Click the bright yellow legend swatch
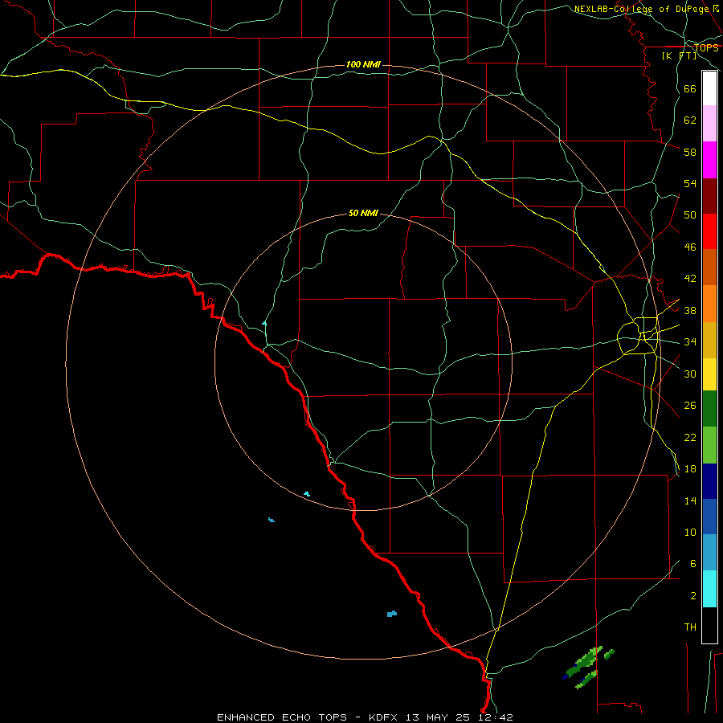 [709, 374]
